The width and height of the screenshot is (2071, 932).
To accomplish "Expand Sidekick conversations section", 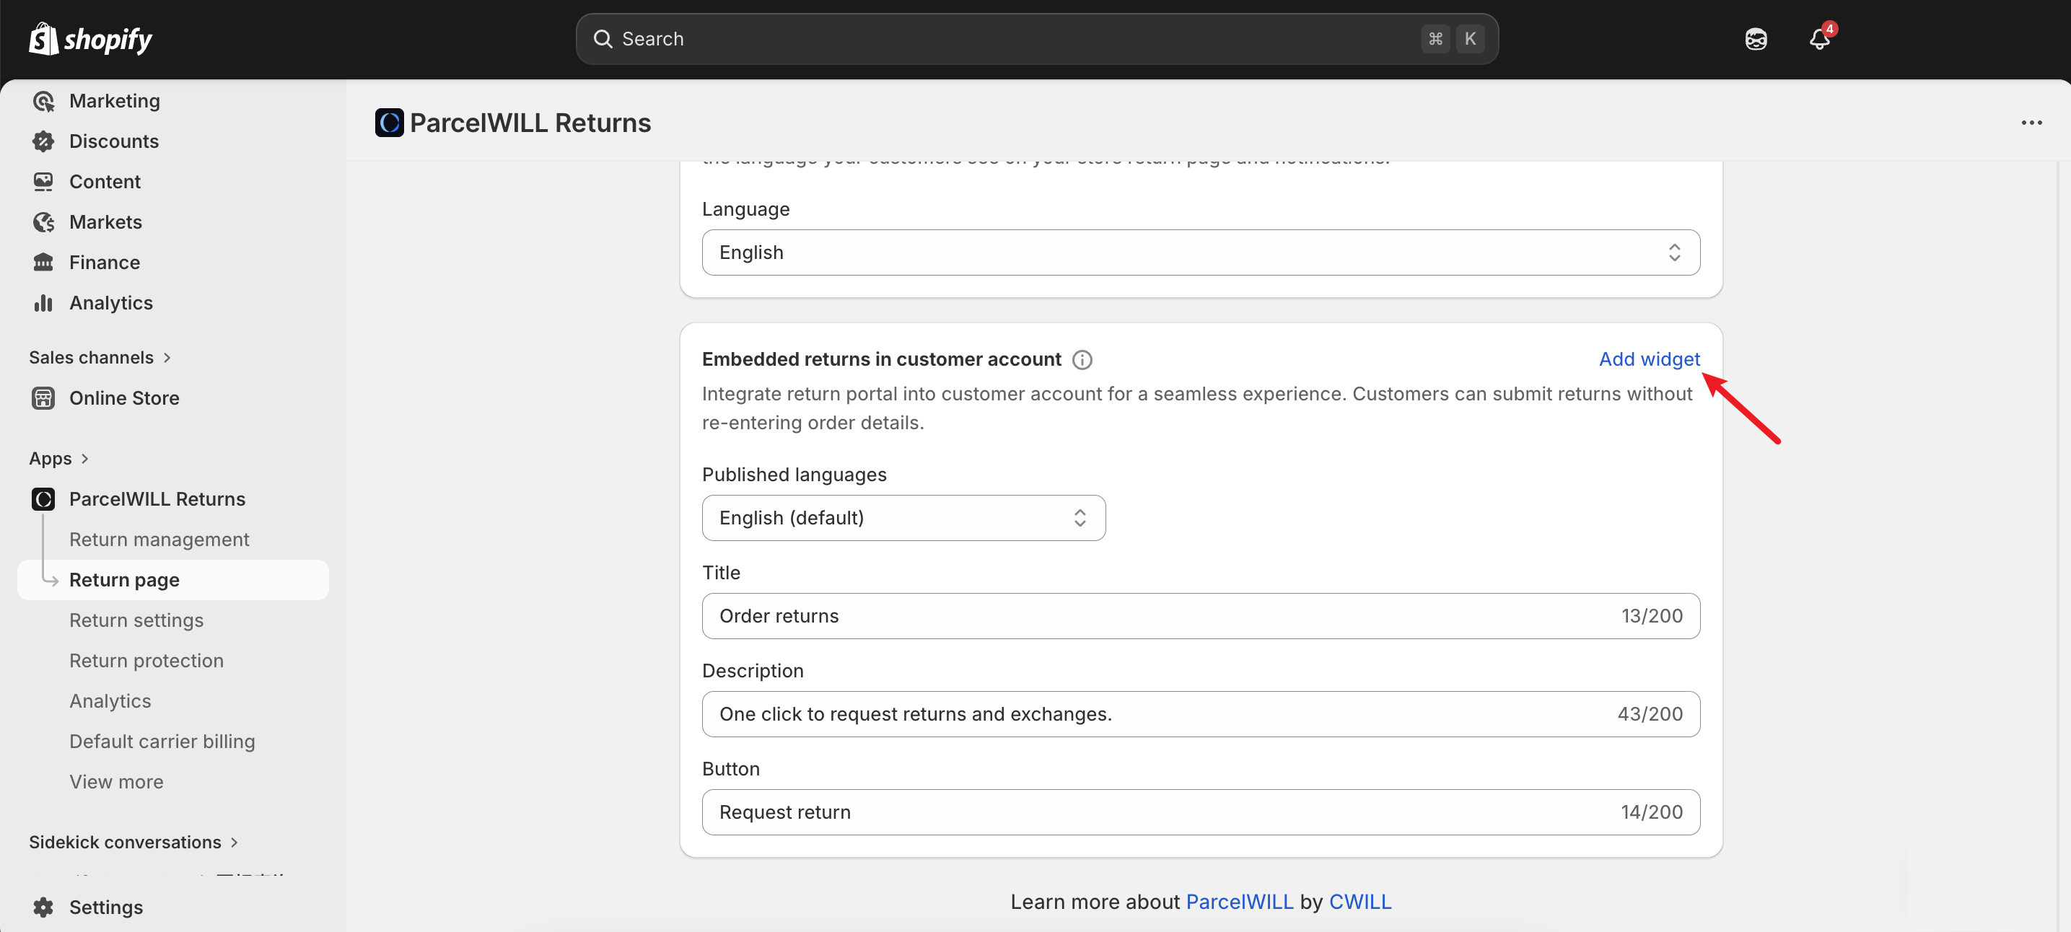I will [234, 842].
